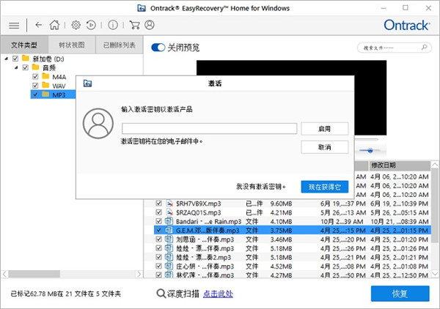Screen dimensions: 440x309
Task: Switch to the 已删除列表 tab
Action: point(120,45)
